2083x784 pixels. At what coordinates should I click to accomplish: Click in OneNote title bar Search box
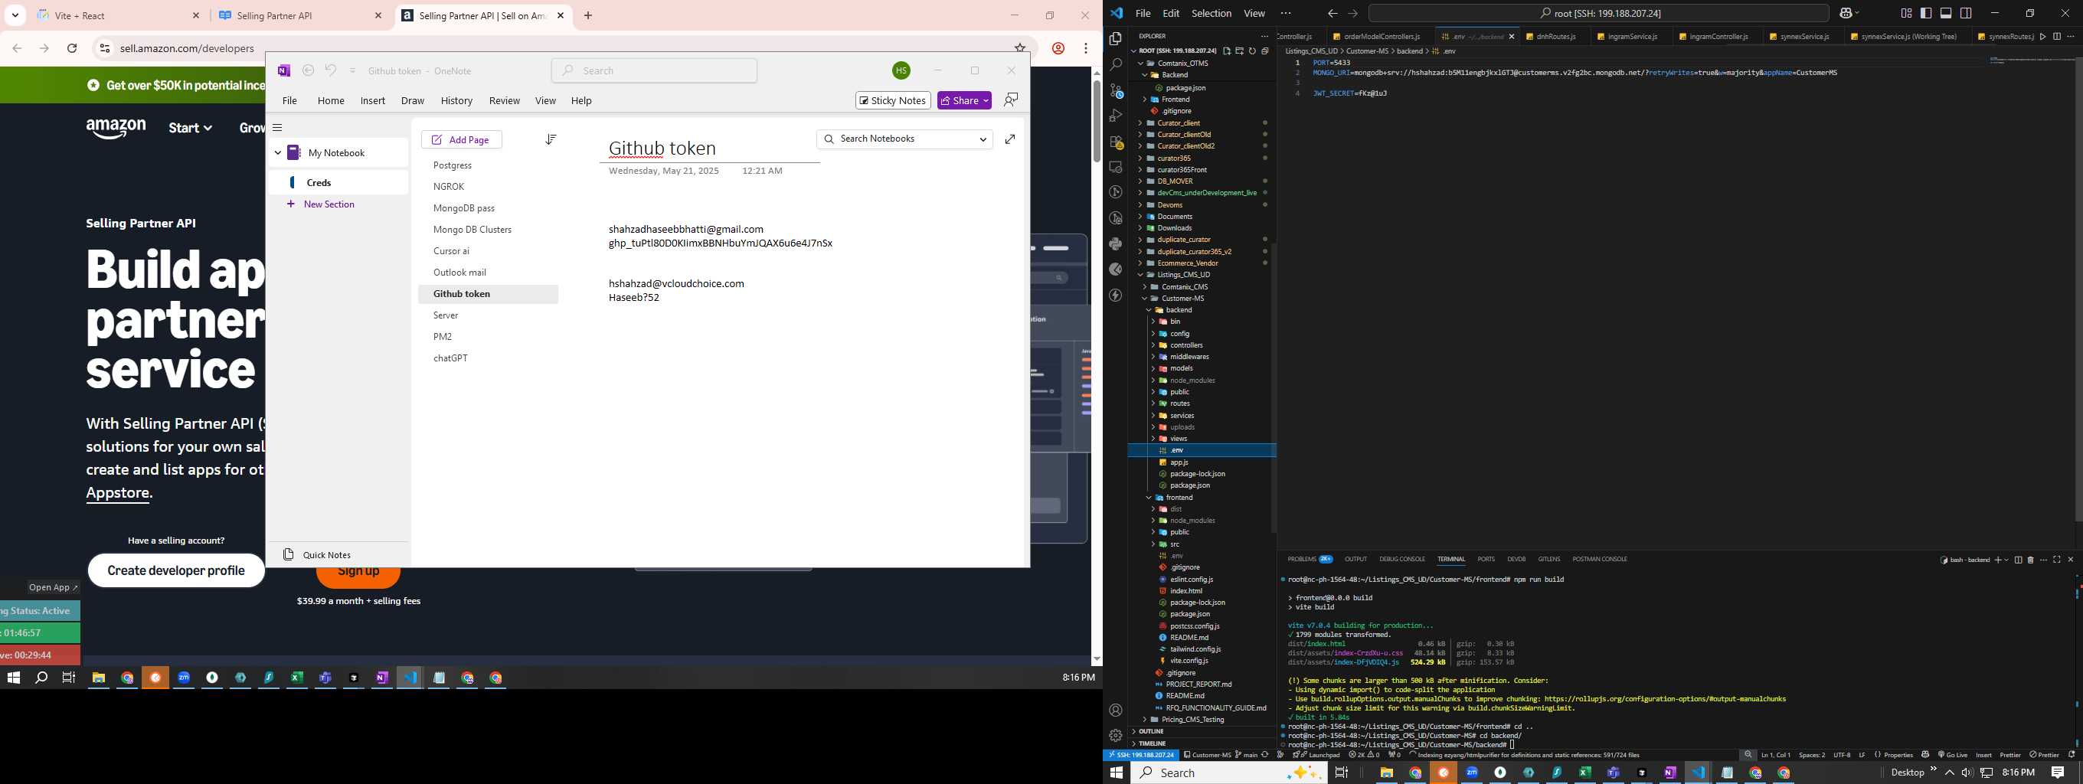pyautogui.click(x=654, y=70)
